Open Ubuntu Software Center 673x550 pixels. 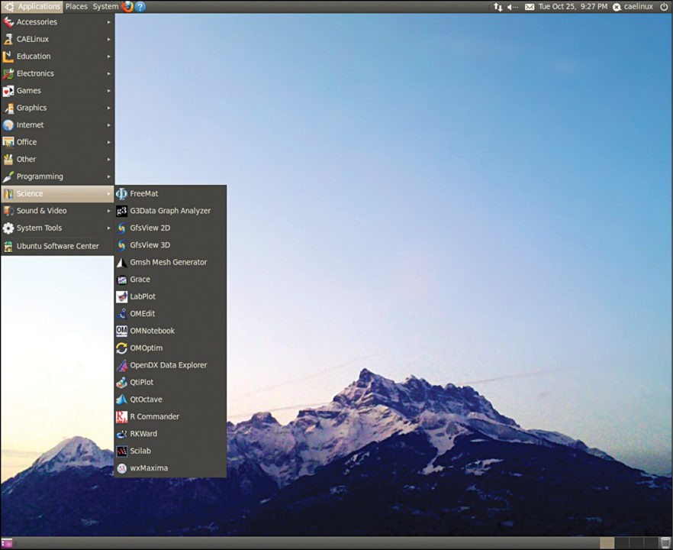click(57, 246)
